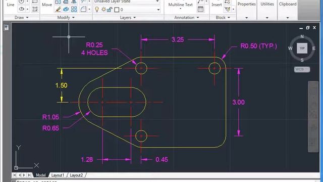Expand the Block panel
Screen dimensions: 323x182
tap(223, 18)
